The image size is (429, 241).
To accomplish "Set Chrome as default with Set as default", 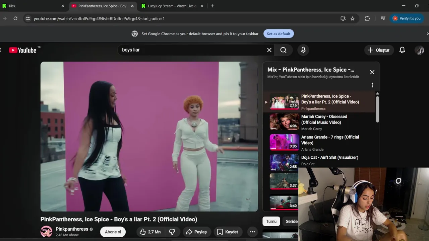I will coord(279,33).
